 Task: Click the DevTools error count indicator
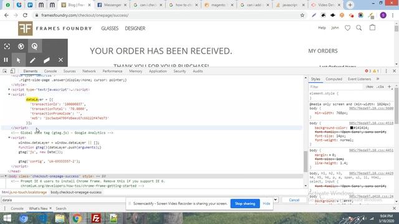tap(368, 71)
